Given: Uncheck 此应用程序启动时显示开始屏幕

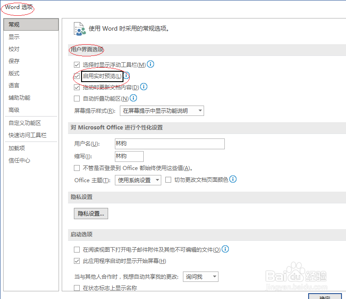Looking at the screenshot, I should [x=77, y=261].
